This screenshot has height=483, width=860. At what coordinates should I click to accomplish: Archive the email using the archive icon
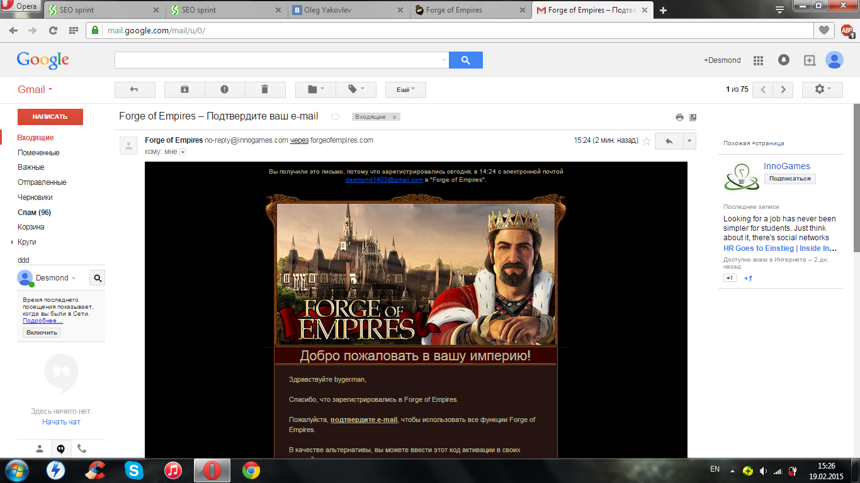(x=184, y=90)
